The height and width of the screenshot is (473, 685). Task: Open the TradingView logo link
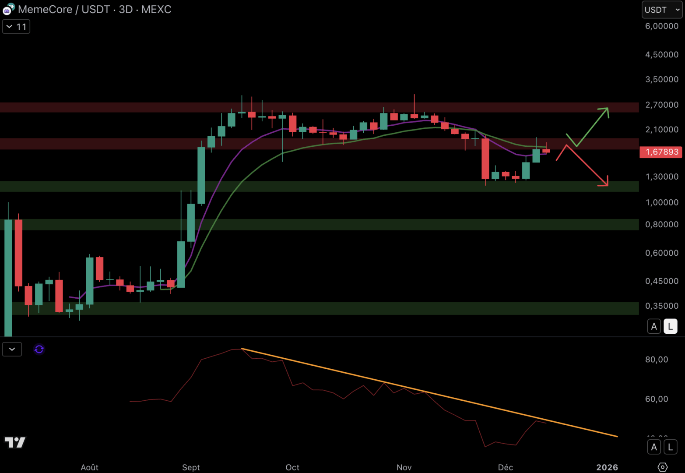click(x=15, y=442)
